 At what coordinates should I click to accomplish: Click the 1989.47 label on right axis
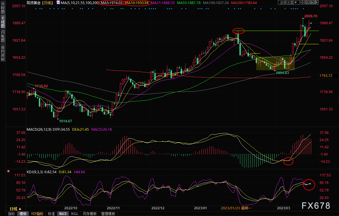click(x=326, y=23)
